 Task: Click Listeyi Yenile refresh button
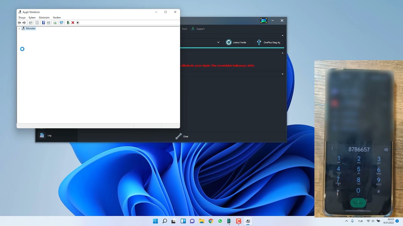pos(236,42)
